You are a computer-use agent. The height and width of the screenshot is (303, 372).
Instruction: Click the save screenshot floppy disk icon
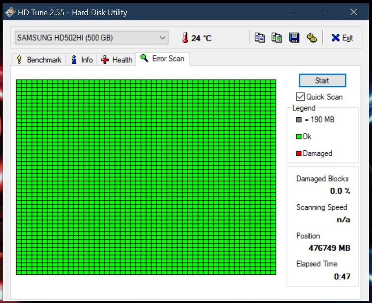[294, 38]
